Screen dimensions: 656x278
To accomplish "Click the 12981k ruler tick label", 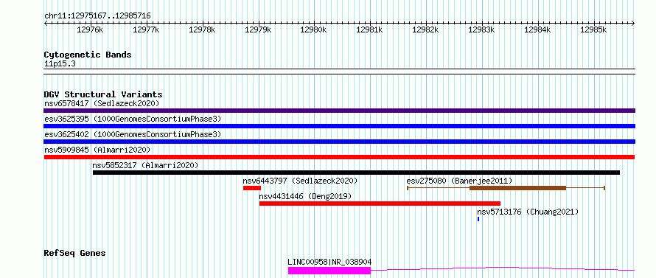I will click(370, 29).
